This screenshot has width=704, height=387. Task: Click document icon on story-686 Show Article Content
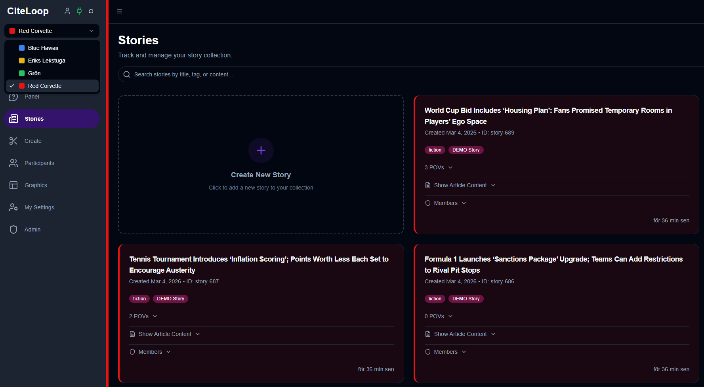pos(428,334)
